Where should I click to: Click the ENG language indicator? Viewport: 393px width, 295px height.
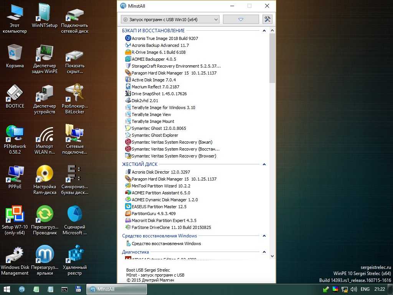pos(365,289)
